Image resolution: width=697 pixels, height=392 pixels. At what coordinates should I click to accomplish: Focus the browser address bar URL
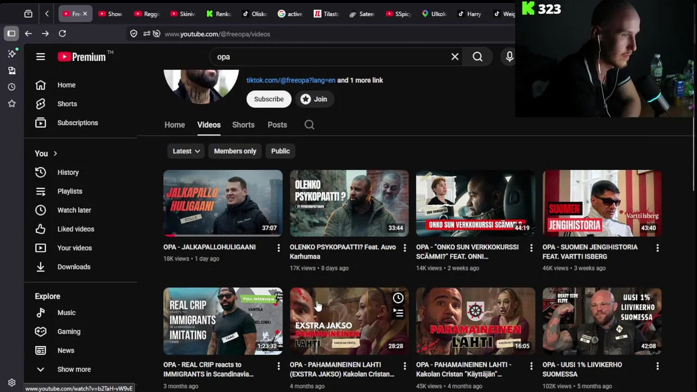click(x=217, y=34)
